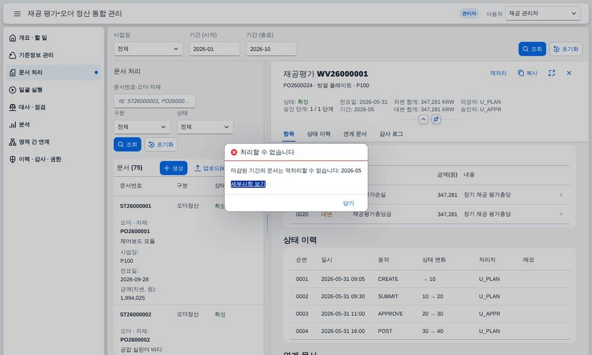This screenshot has height=355, width=592.
Task: Click the 업로드 upload button
Action: pyautogui.click(x=209, y=168)
